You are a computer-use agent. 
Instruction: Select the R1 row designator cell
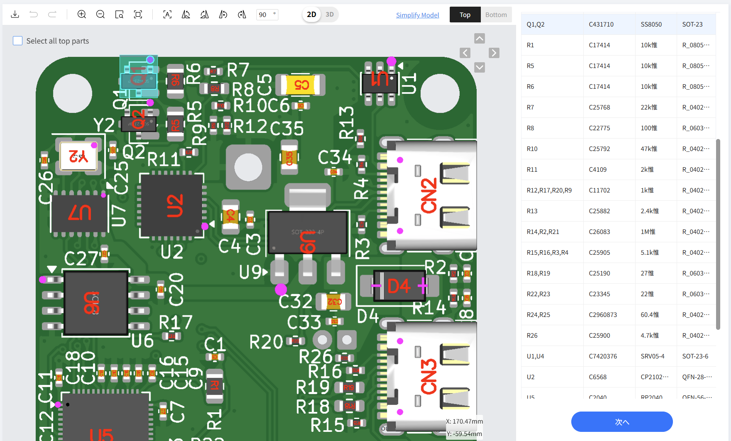[552, 45]
